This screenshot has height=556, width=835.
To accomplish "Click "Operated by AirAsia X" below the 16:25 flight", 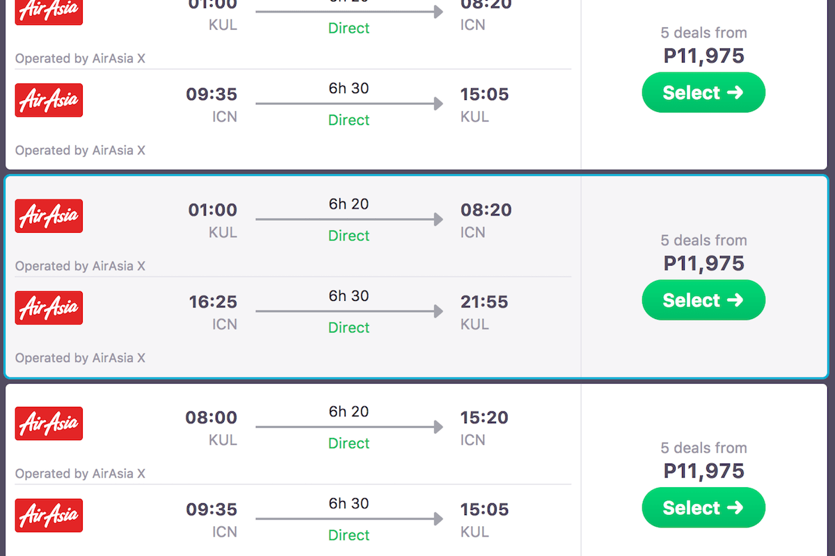I will point(80,359).
